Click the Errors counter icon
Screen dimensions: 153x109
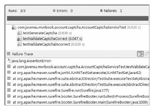(54, 11)
